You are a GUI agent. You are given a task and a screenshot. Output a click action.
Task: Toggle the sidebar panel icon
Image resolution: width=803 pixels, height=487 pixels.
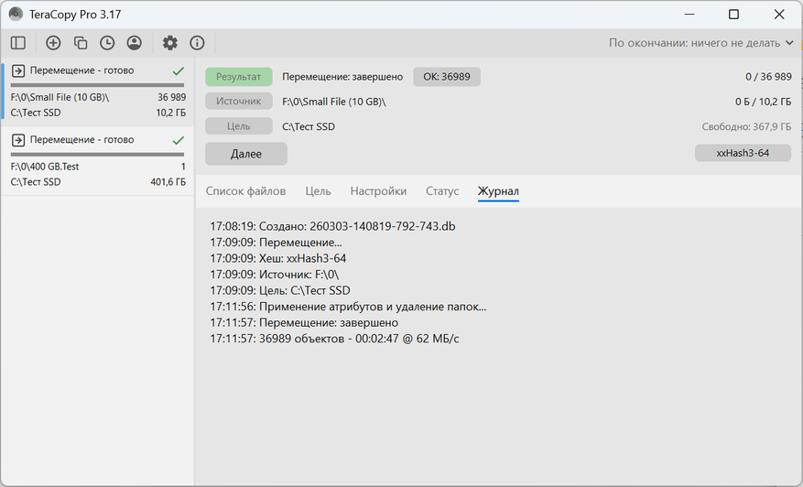pos(18,43)
